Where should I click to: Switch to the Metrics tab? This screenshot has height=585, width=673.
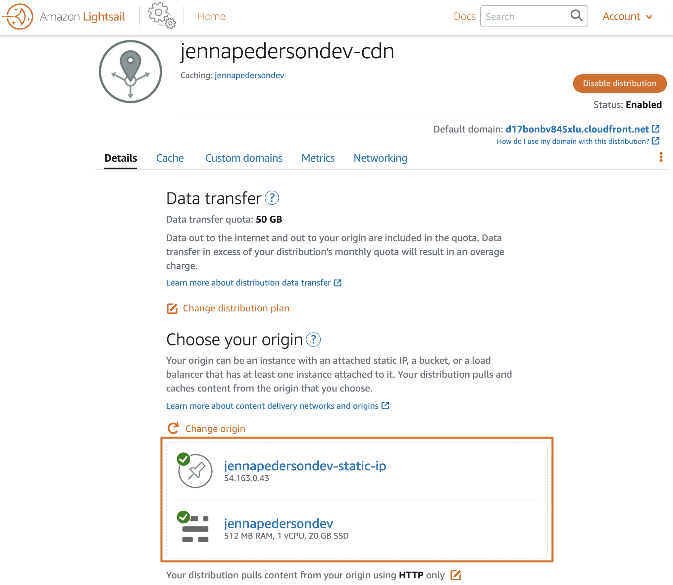[318, 157]
